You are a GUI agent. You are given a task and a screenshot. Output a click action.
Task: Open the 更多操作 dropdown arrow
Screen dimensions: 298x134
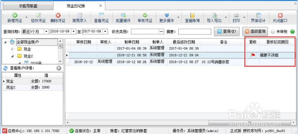(x=178, y=17)
